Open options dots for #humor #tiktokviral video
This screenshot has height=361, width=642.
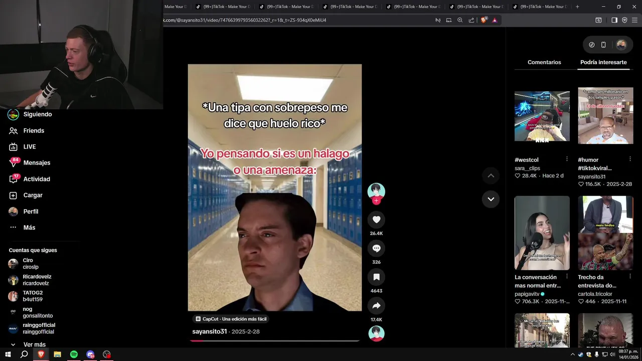pyautogui.click(x=630, y=159)
